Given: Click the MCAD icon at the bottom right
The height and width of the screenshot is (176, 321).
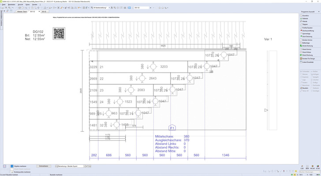Looking at the screenshot, I should (312, 167).
